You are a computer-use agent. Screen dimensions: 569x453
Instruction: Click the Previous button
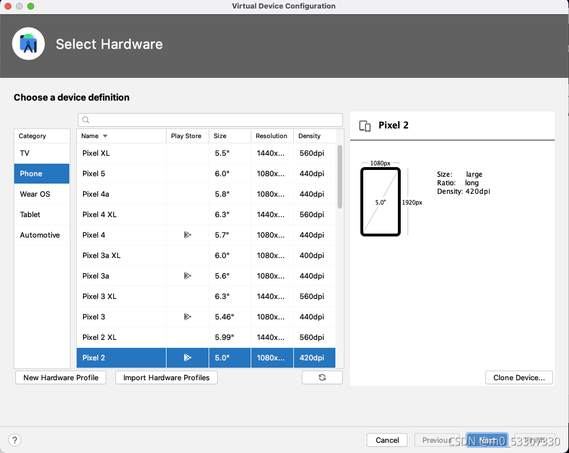pyautogui.click(x=437, y=440)
